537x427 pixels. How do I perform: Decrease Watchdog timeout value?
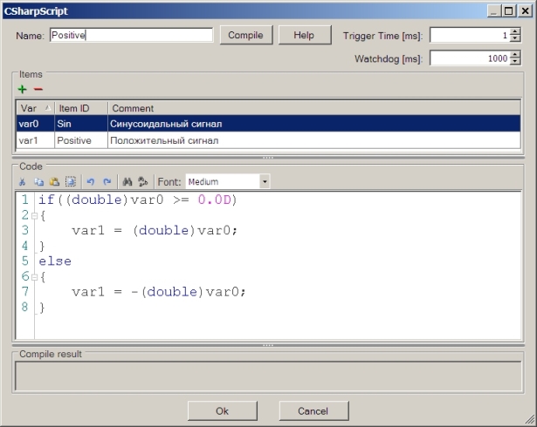coord(515,62)
